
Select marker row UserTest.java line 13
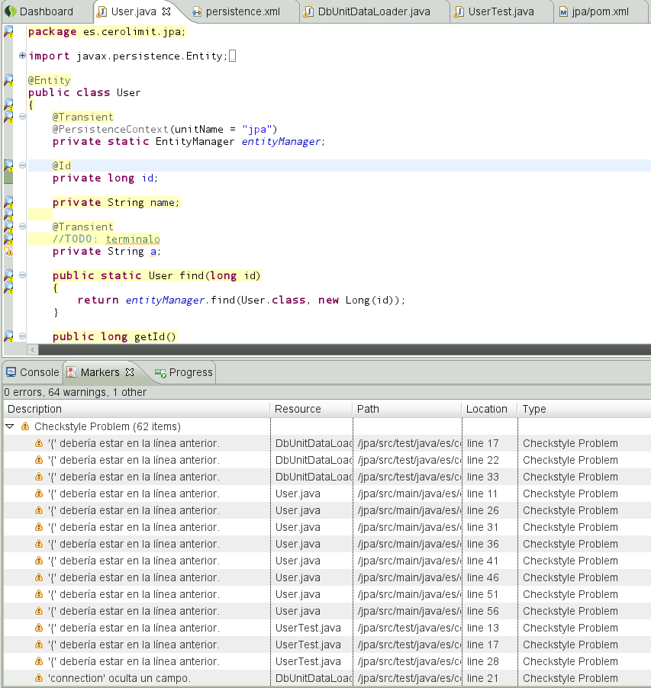pyautogui.click(x=327, y=628)
